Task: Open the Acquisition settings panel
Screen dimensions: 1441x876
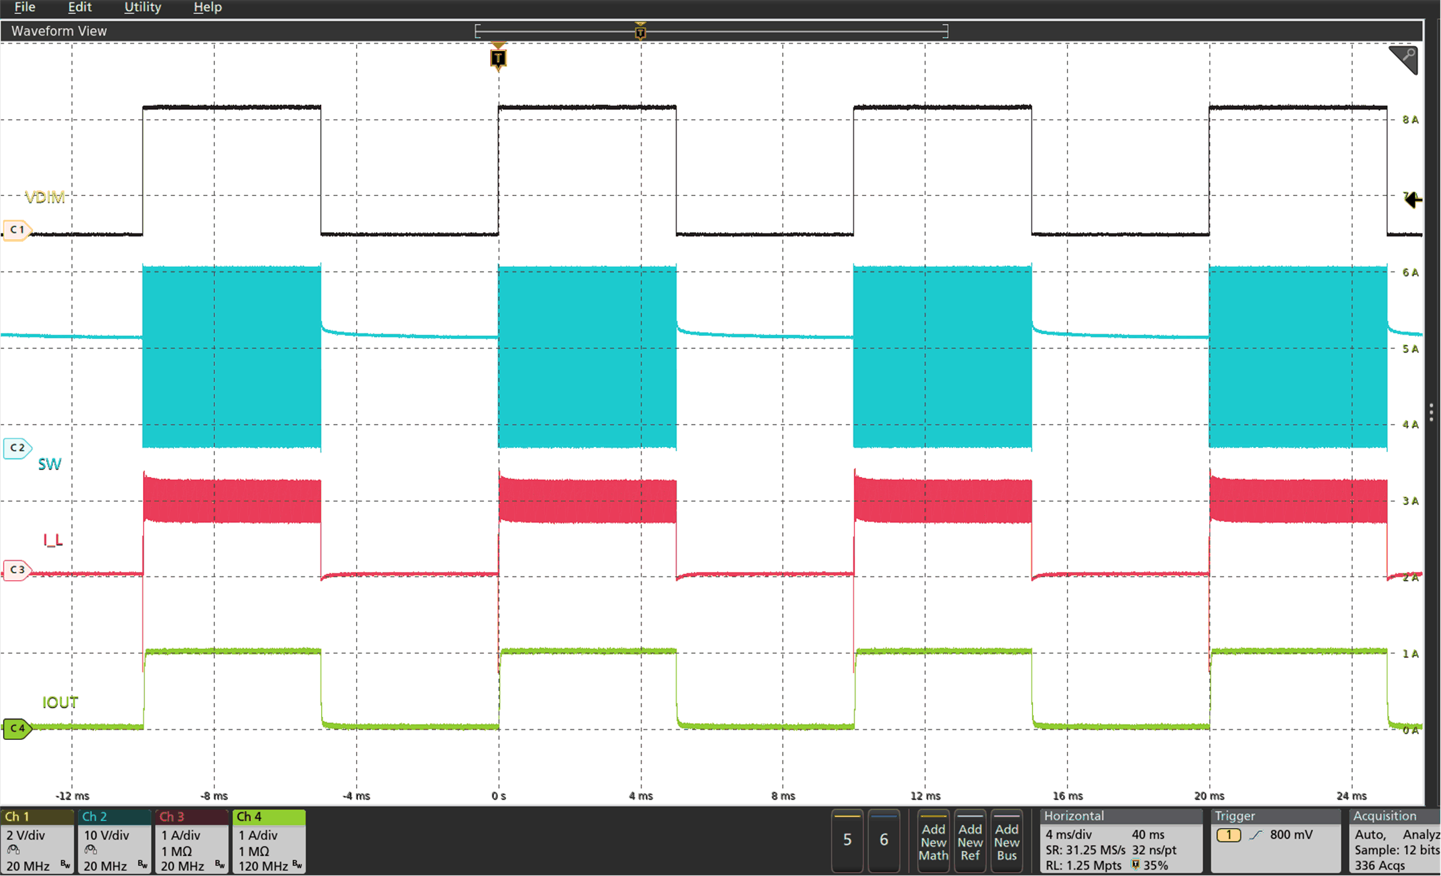Action: 1384,816
